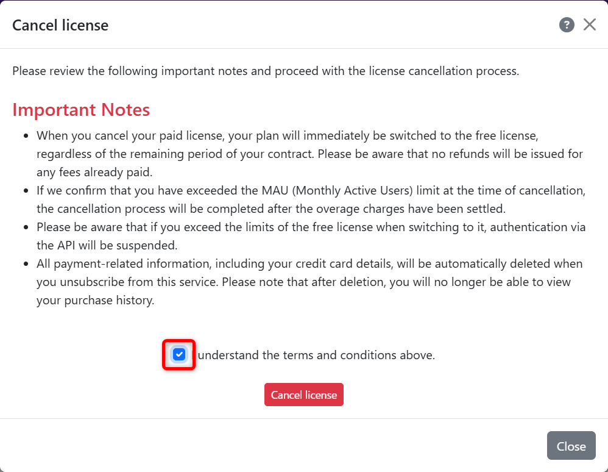Click the question mark for assistance
608x472 pixels.
(x=567, y=24)
